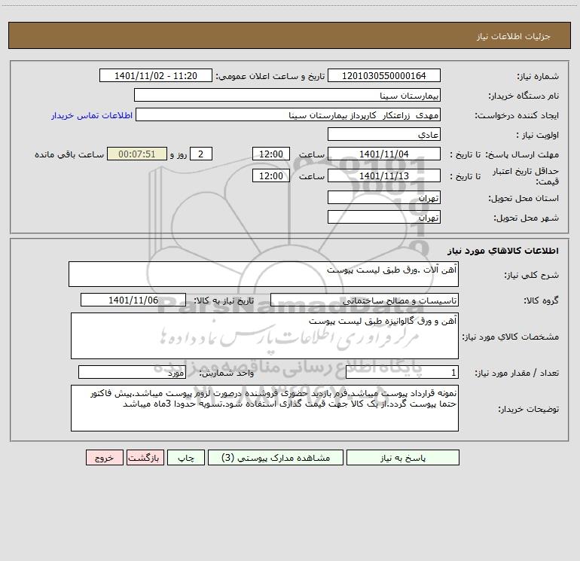The width and height of the screenshot is (580, 561).
Task: Click the واحد شمارش field showing مورد
Action: tap(132, 373)
